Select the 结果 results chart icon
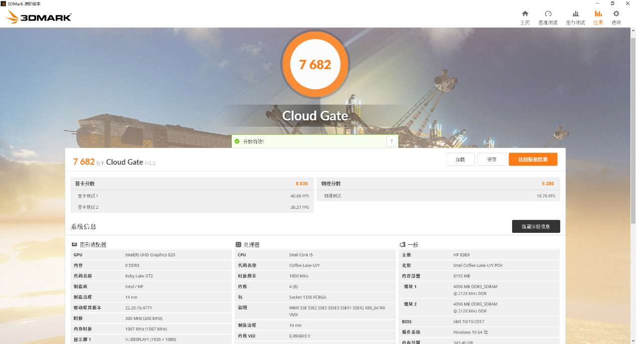Image resolution: width=636 pixels, height=344 pixels. point(598,14)
